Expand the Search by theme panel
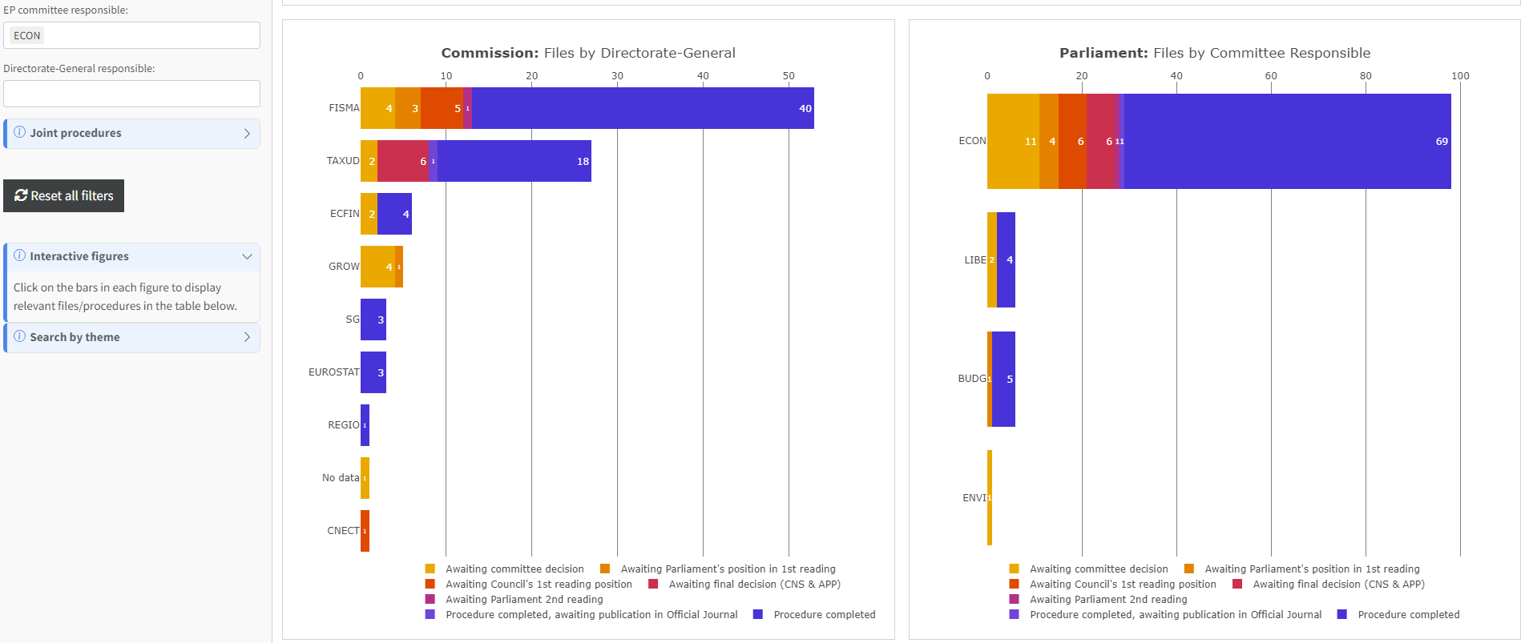This screenshot has width=1525, height=643. [247, 337]
